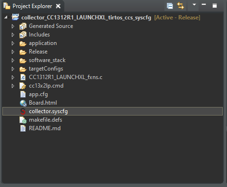
Task: Select the Release folder name
Action: (38, 52)
